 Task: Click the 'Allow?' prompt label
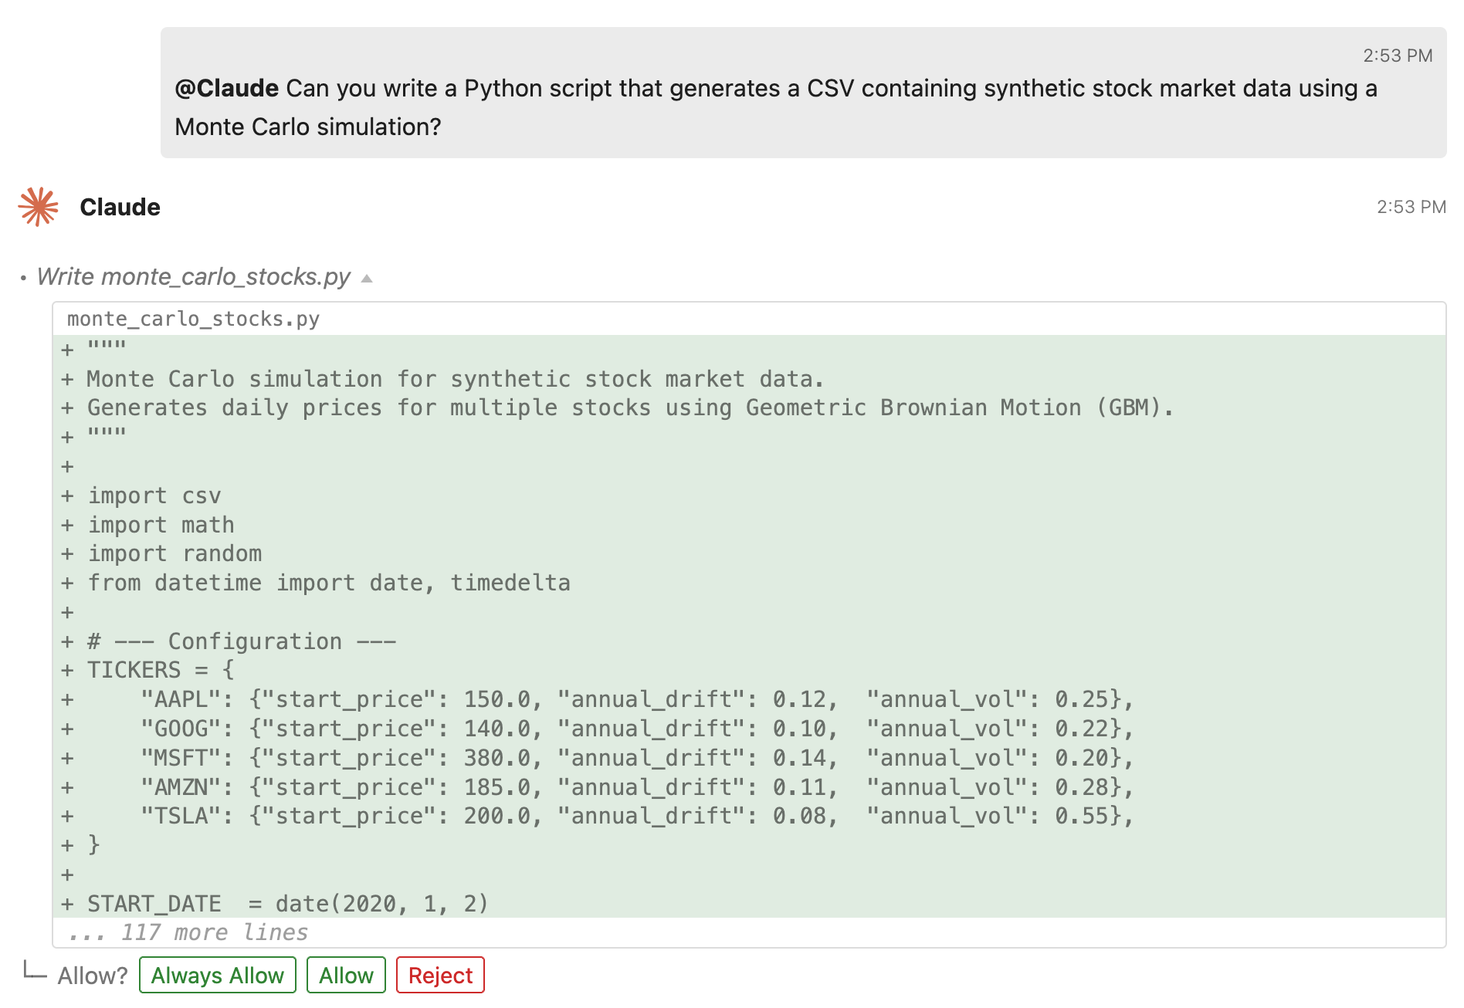(93, 976)
